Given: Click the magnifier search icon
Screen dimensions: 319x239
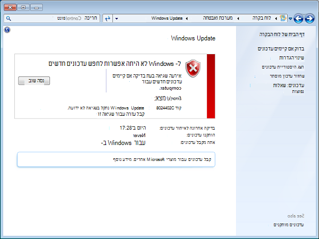Looking at the screenshot, I should click(9, 19).
